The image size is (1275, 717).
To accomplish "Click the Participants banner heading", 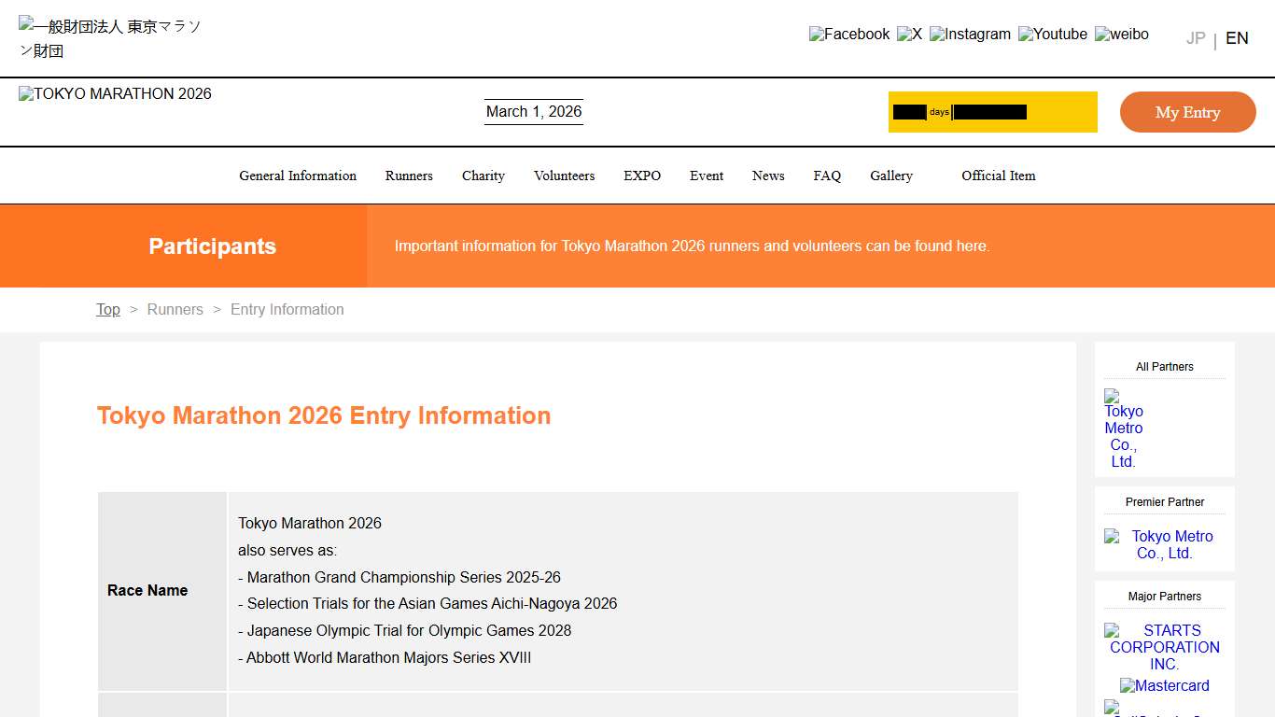I will (212, 246).
